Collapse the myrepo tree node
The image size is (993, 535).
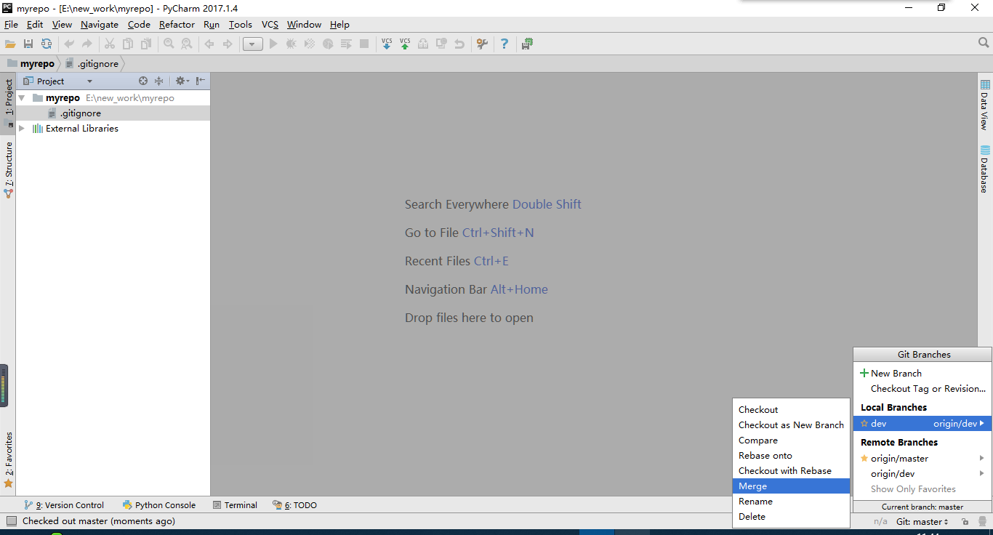coord(22,98)
